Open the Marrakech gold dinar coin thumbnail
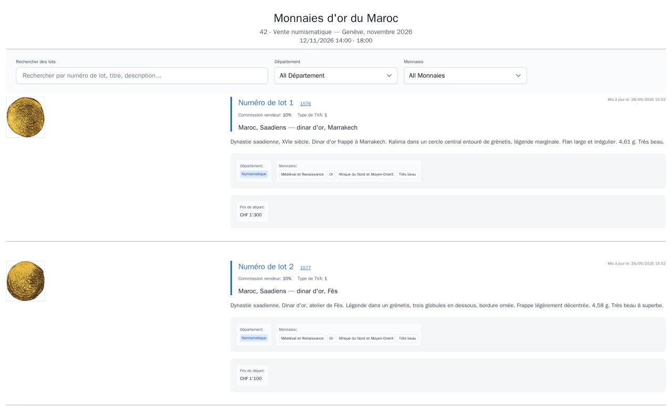This screenshot has width=672, height=420. [x=26, y=117]
